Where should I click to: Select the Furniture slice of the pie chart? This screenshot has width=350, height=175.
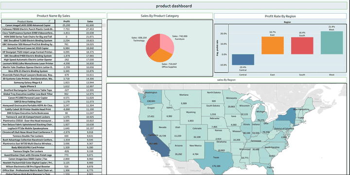coord(167,44)
